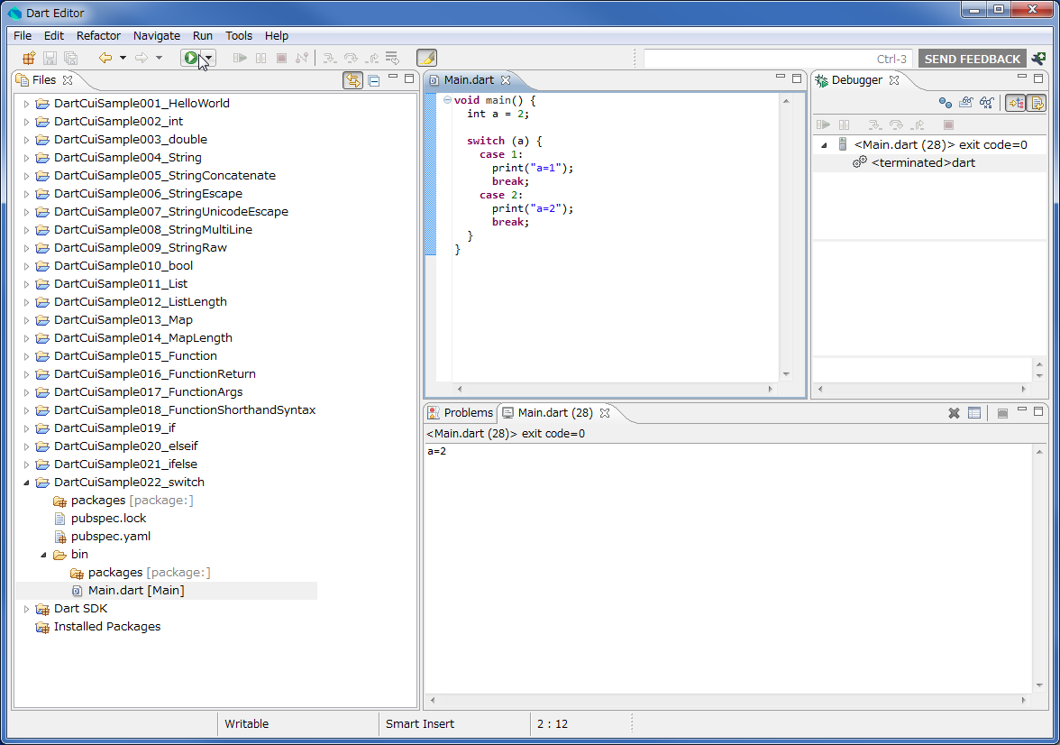Click the Back navigation arrow icon
This screenshot has width=1060, height=745.
(x=105, y=59)
